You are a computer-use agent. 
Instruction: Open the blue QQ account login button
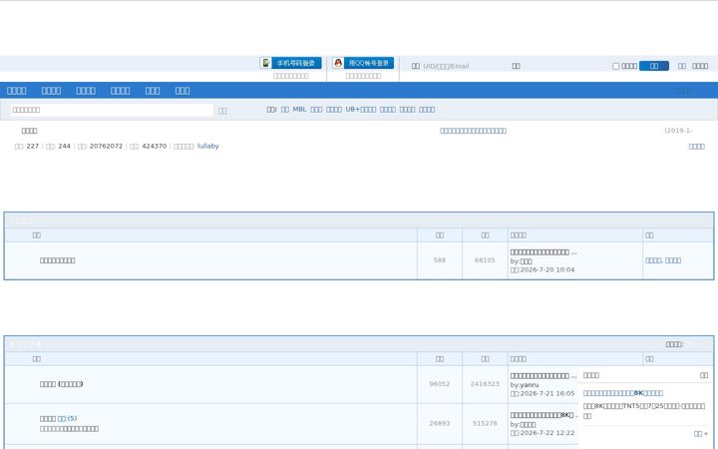[369, 63]
